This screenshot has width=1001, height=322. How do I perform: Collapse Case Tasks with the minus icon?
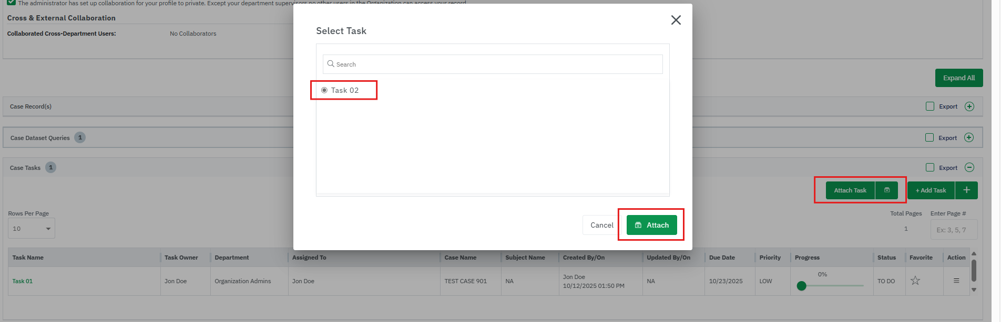(x=969, y=167)
